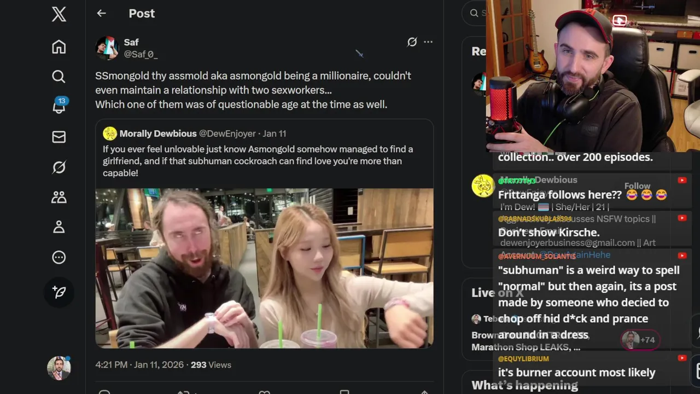Click Saf's profile avatar
The width and height of the screenshot is (700, 394).
(x=107, y=48)
